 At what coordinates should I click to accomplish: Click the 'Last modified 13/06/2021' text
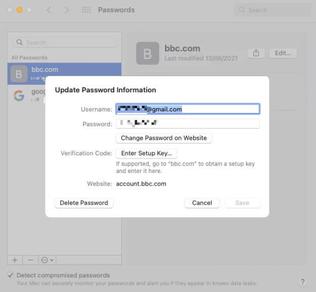click(x=201, y=59)
